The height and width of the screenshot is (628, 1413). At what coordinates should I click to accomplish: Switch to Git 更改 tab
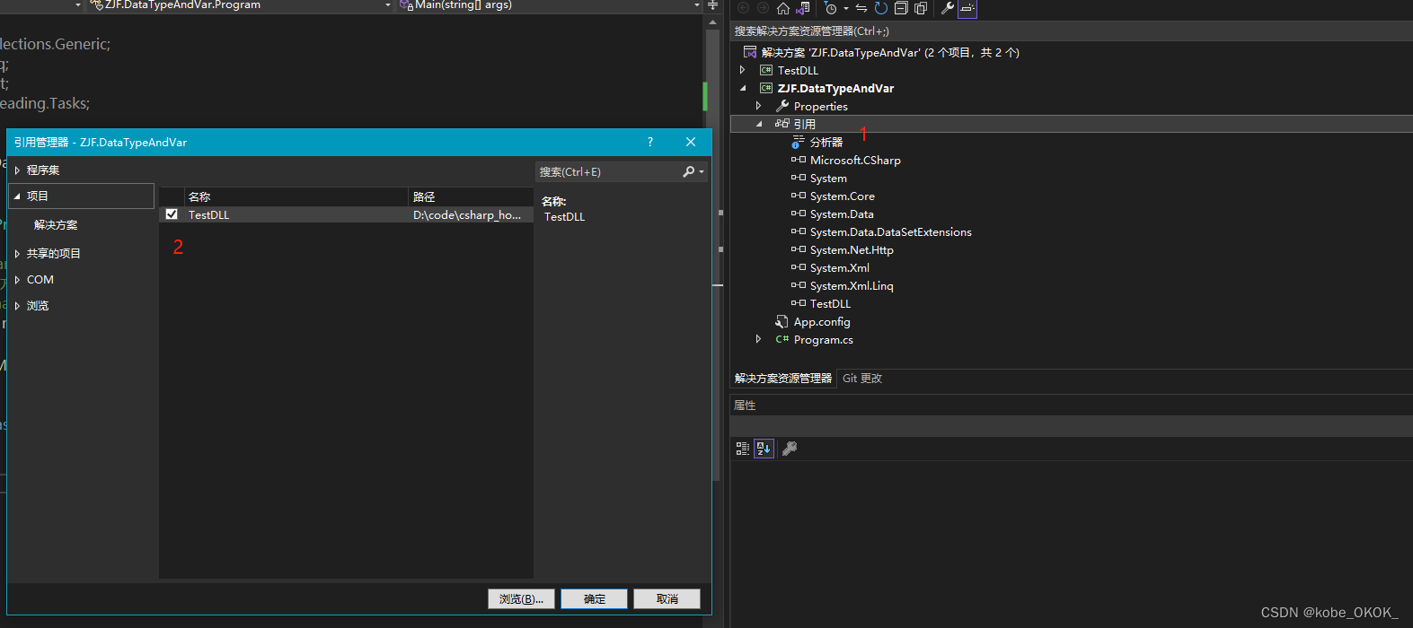coord(862,379)
